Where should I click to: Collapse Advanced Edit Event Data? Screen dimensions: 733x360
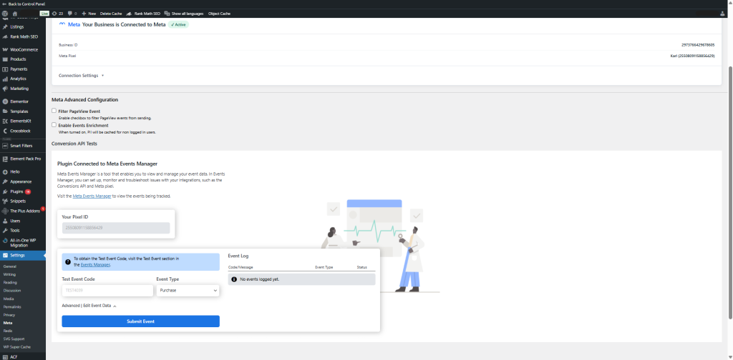coord(89,306)
